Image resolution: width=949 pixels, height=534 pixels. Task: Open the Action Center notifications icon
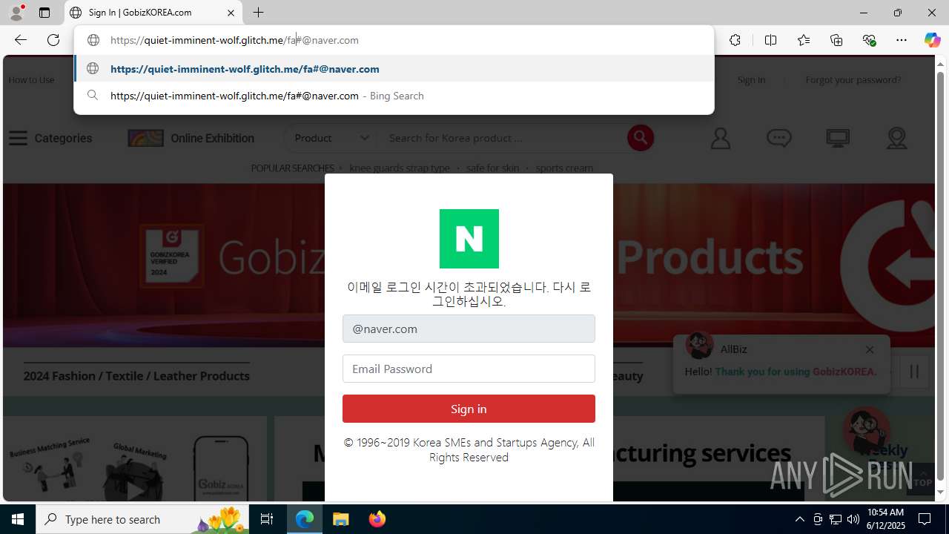click(x=925, y=519)
